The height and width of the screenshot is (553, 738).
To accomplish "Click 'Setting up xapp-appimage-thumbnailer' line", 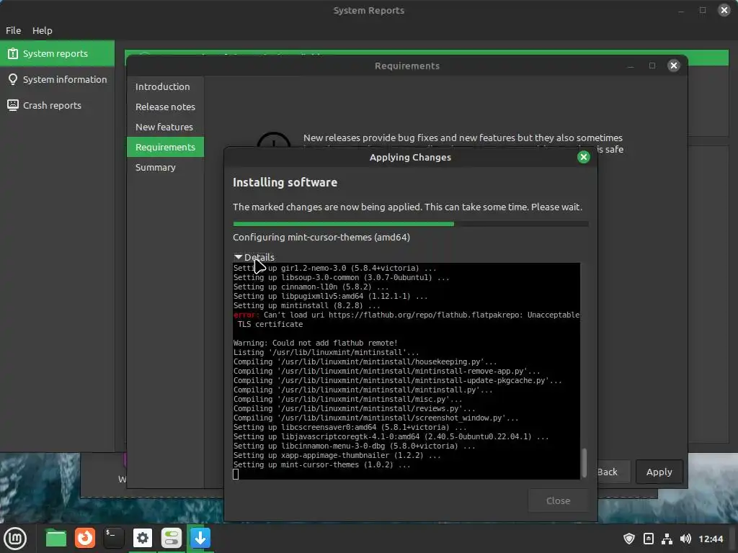I will pos(337,455).
